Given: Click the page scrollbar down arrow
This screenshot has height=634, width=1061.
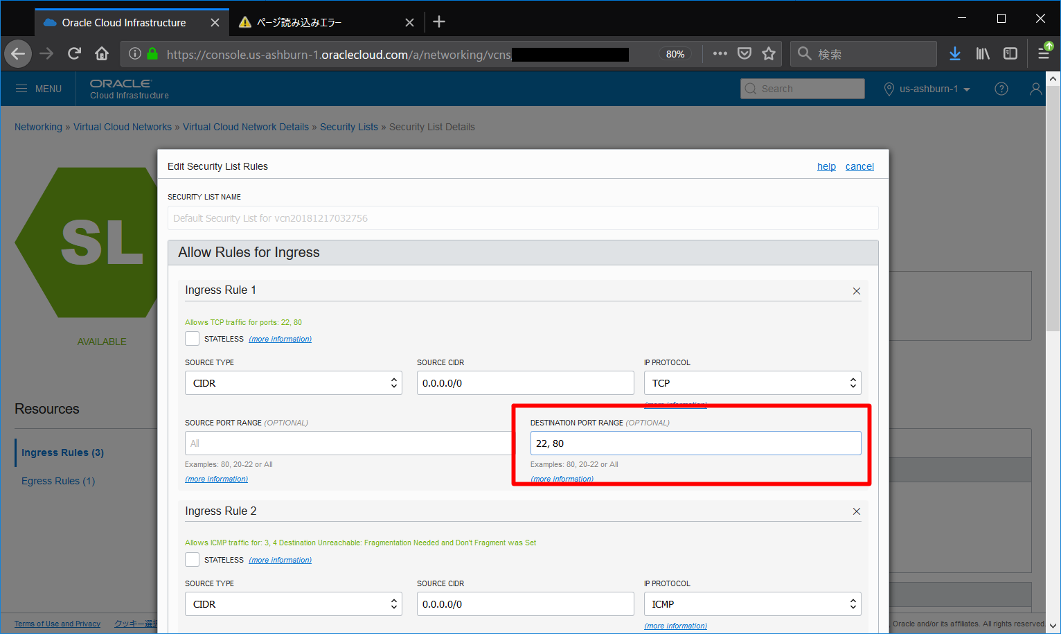Looking at the screenshot, I should (1053, 625).
